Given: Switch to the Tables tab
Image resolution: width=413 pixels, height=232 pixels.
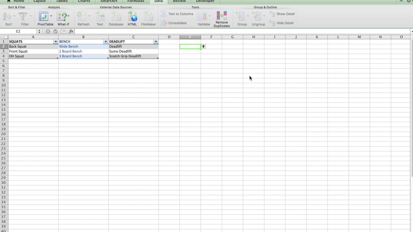Looking at the screenshot, I should [x=62, y=1].
